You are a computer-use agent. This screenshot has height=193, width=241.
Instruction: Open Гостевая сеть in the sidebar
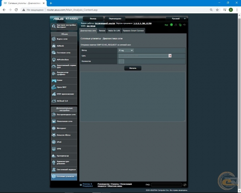[64, 53]
